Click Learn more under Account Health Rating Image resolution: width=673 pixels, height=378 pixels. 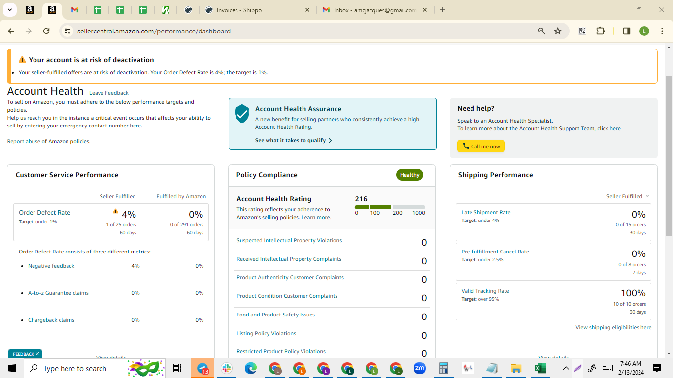(x=316, y=217)
